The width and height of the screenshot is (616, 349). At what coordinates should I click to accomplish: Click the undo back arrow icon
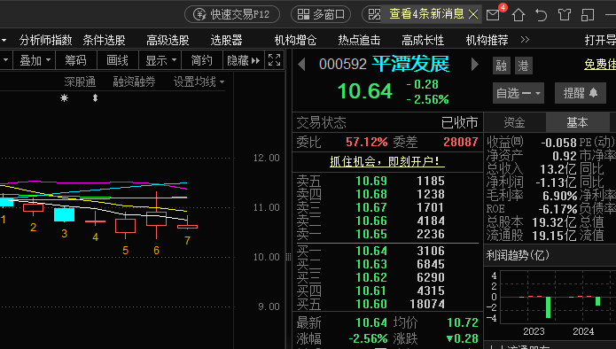tap(542, 15)
